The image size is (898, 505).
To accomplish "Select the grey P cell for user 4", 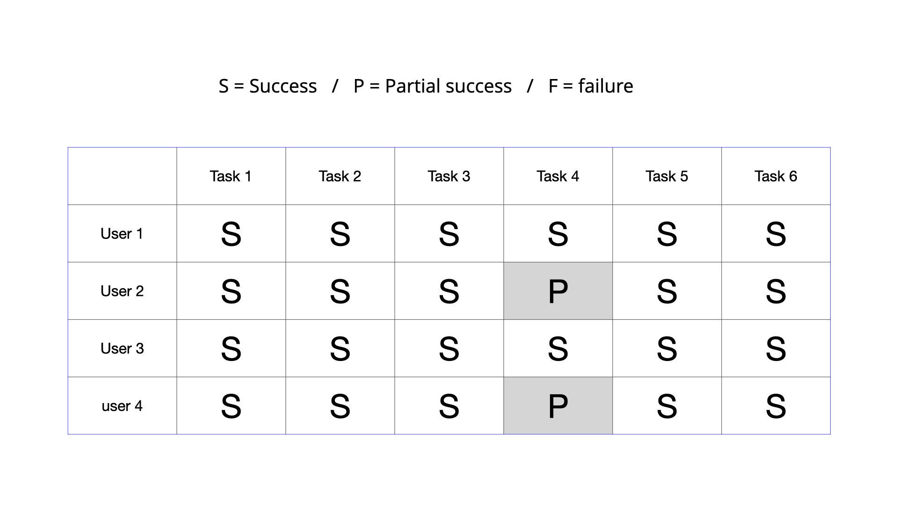I will [558, 406].
